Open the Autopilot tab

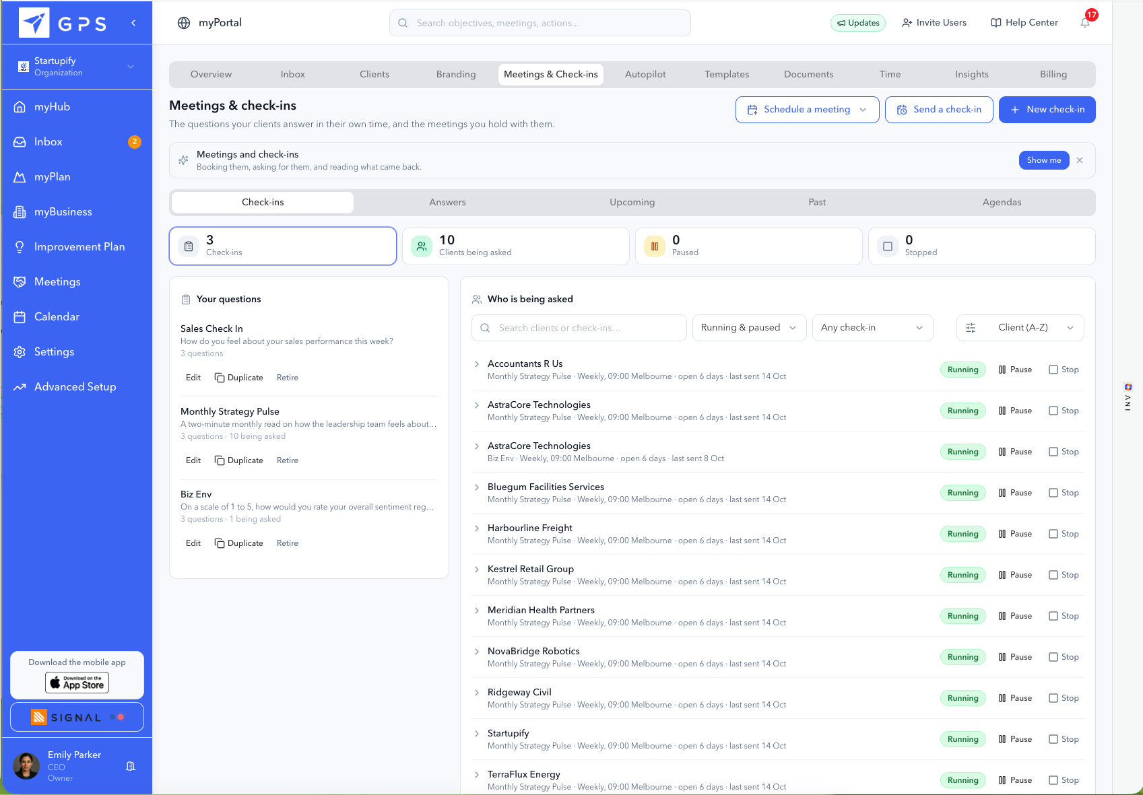pos(645,75)
